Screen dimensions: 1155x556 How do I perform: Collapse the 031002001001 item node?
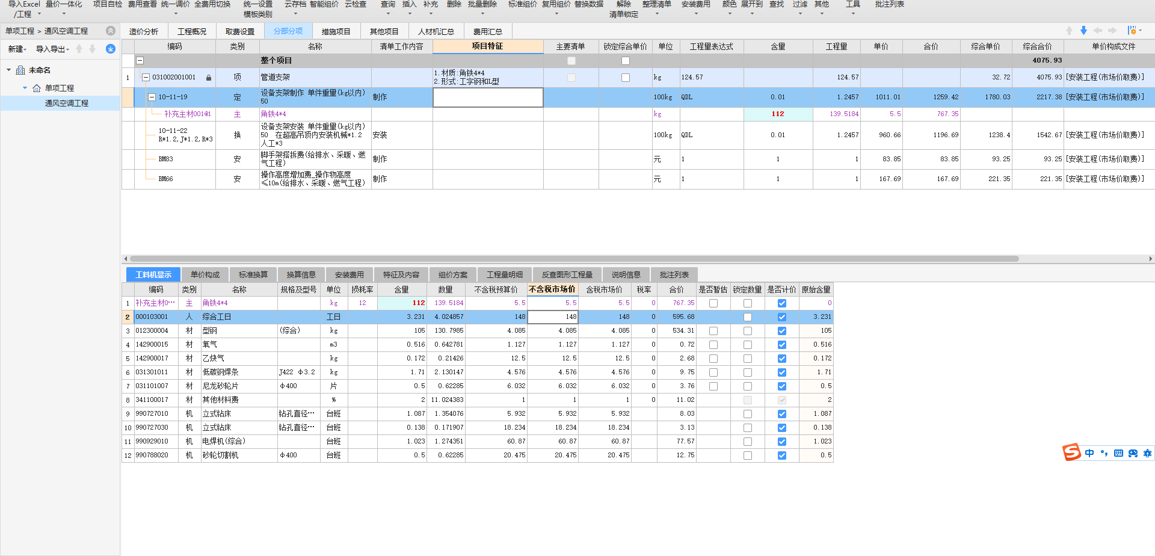pos(146,77)
